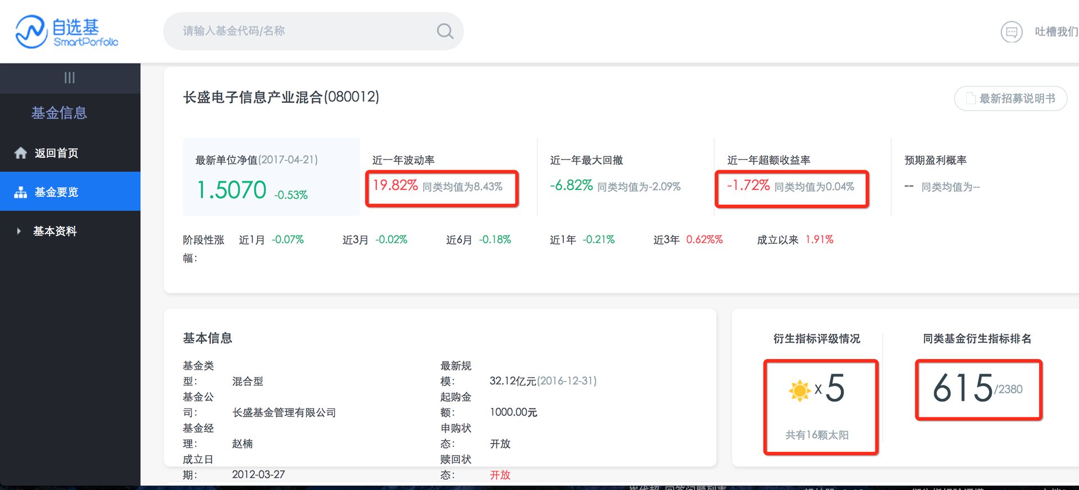Open the 基本资料 sidebar item
Image resolution: width=1079 pixels, height=490 pixels.
(55, 231)
